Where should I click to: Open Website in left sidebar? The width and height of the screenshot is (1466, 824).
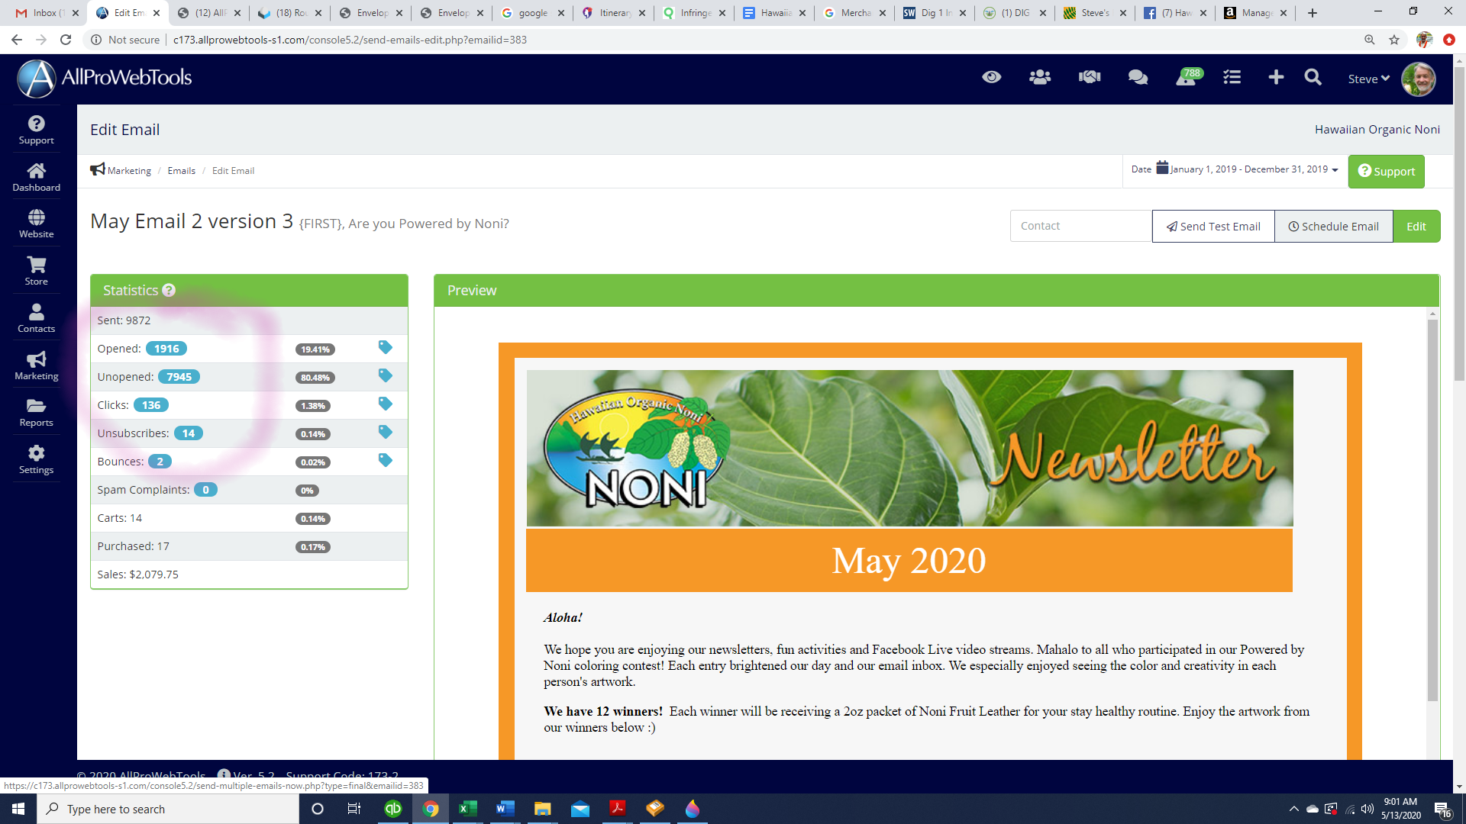[36, 224]
